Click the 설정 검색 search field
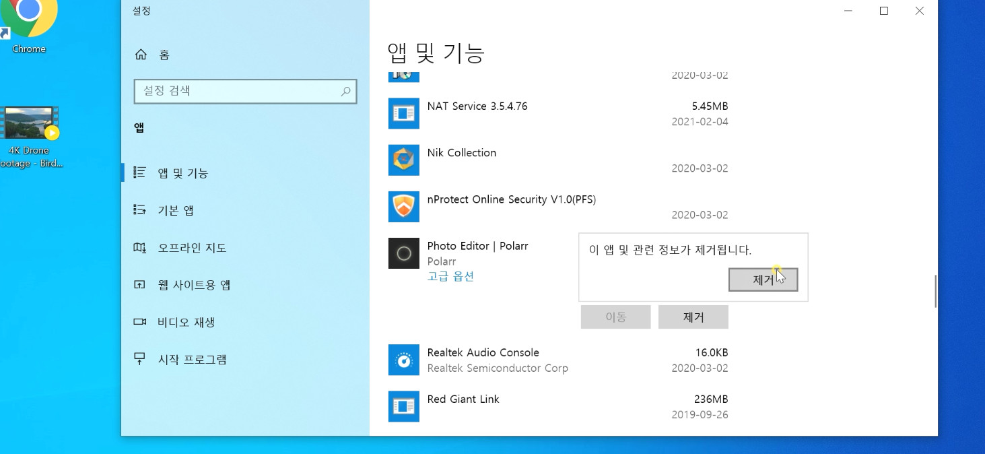Viewport: 985px width, 454px height. 245,91
